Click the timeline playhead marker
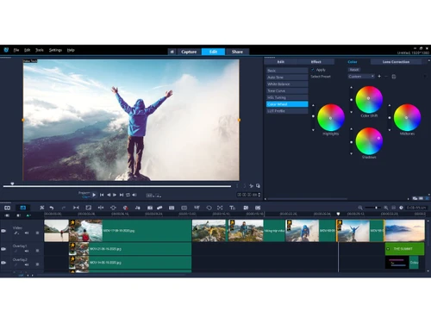431x323 pixels. (338, 214)
